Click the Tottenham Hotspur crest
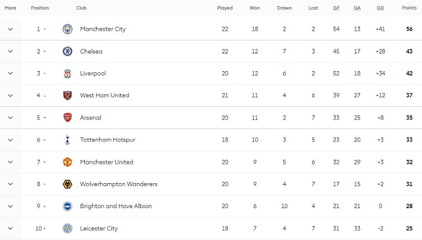The image size is (422, 240). coord(68,140)
